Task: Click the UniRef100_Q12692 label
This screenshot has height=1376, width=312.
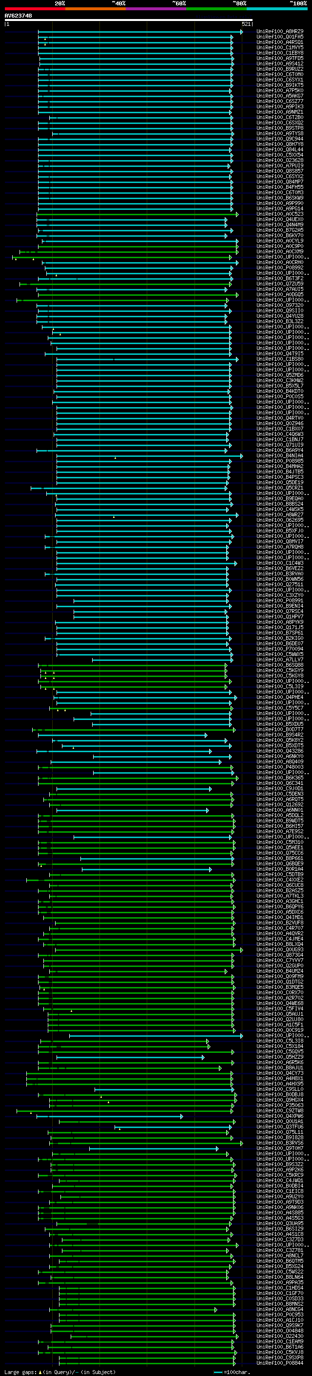Action: [x=280, y=804]
